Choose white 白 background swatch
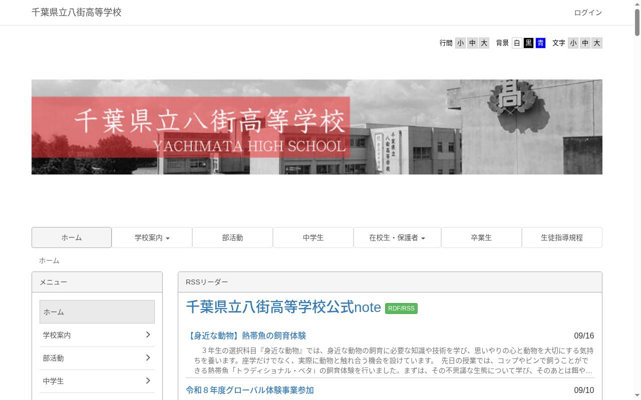641x400 pixels. [x=517, y=43]
